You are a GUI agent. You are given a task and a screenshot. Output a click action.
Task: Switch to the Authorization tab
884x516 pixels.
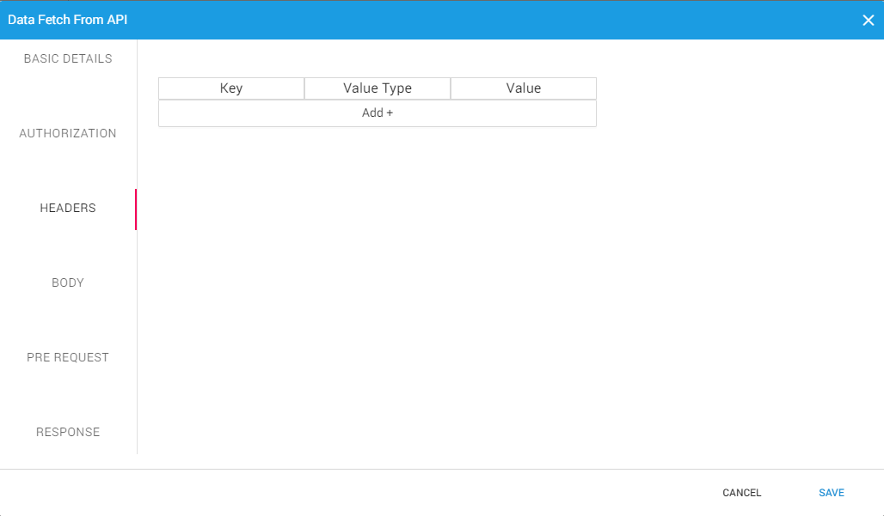click(x=68, y=134)
